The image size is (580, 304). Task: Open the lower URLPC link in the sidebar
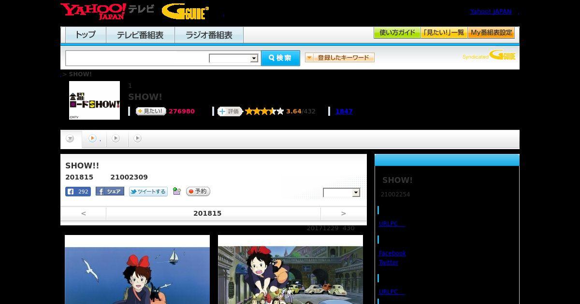(x=392, y=292)
